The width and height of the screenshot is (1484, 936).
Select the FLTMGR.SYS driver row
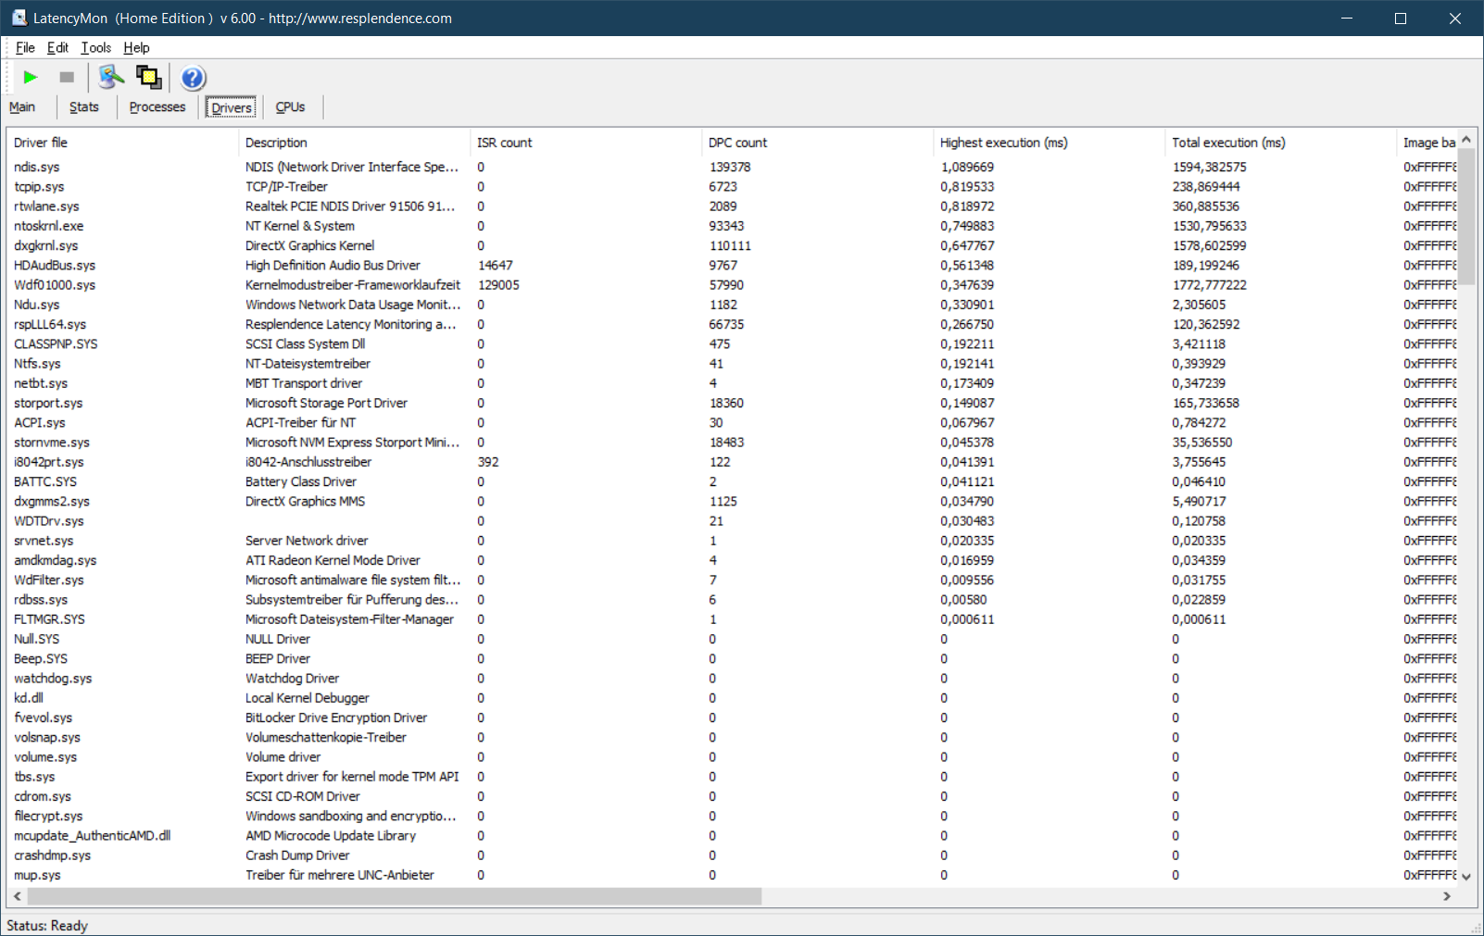tap(732, 619)
